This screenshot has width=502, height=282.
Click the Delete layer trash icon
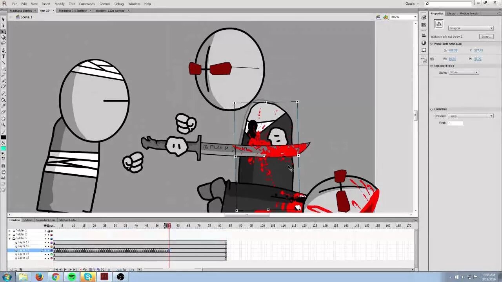point(21,269)
